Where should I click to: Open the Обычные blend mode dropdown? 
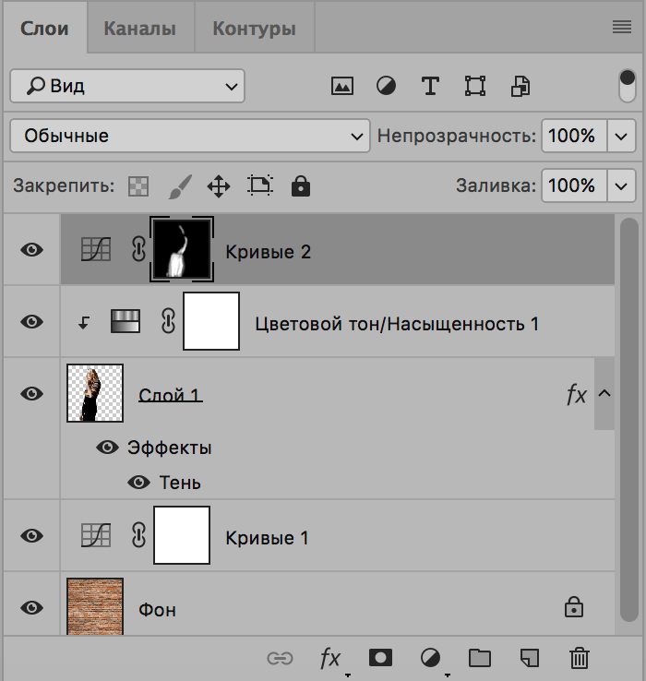(x=189, y=136)
